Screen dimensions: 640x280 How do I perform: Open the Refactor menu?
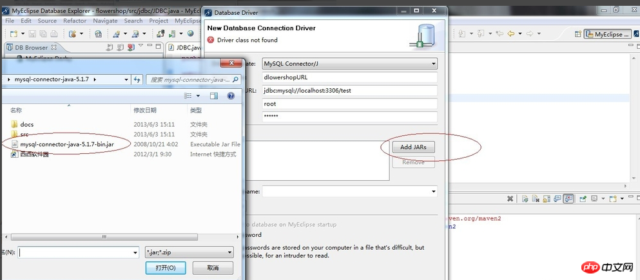pos(74,21)
